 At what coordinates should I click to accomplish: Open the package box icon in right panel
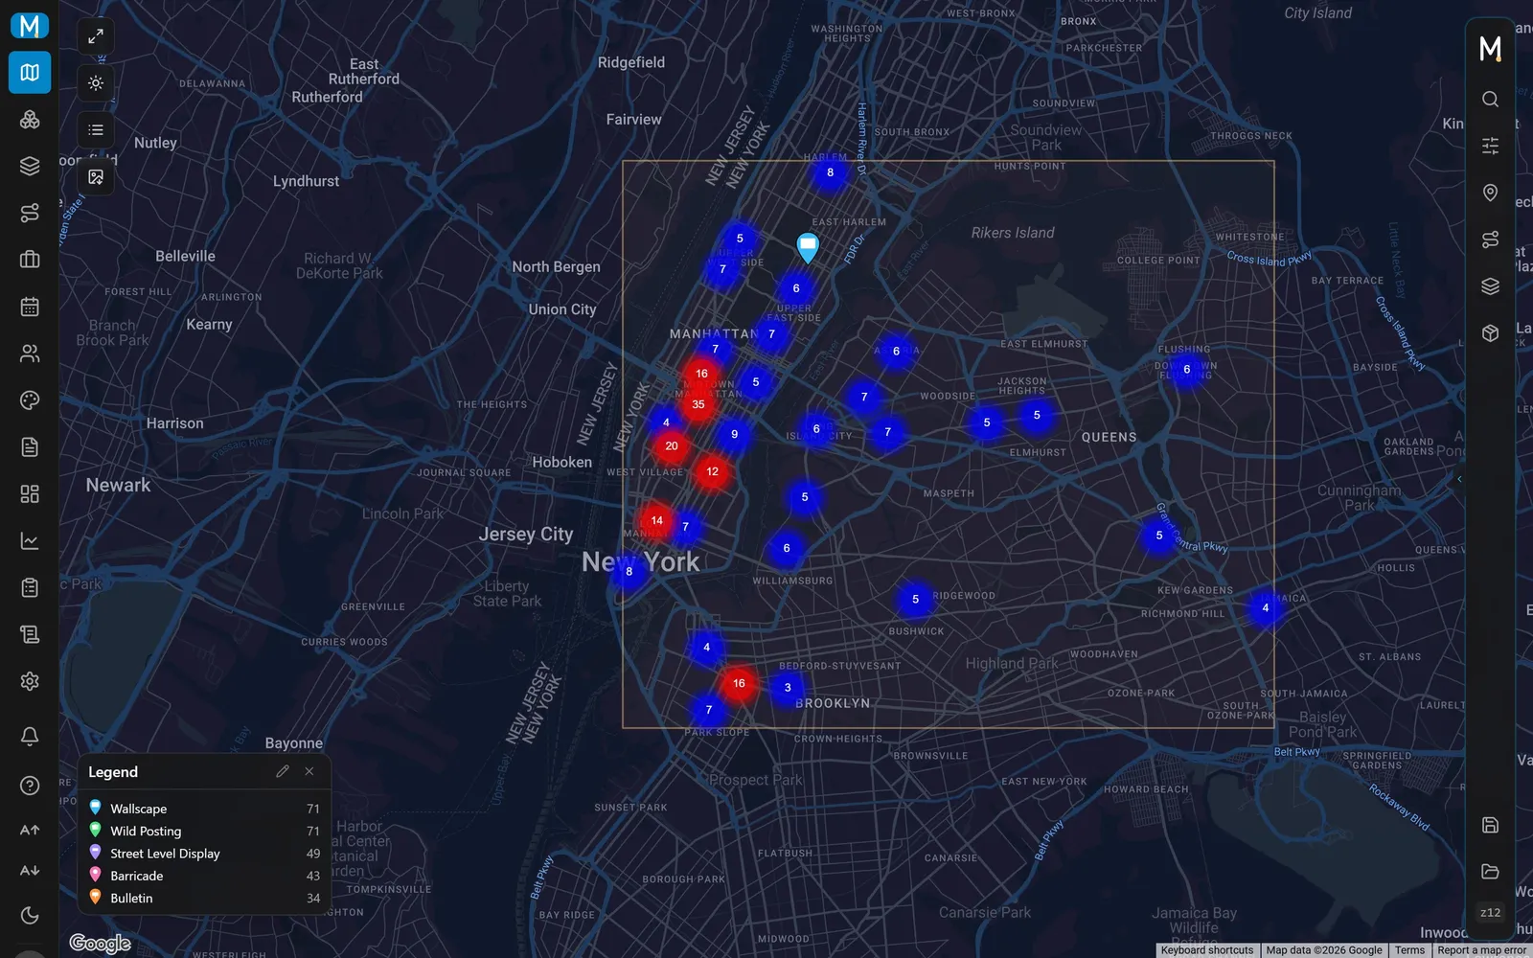1490,333
